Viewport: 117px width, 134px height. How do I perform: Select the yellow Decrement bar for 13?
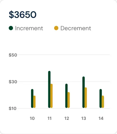pyautogui.click(x=86, y=98)
